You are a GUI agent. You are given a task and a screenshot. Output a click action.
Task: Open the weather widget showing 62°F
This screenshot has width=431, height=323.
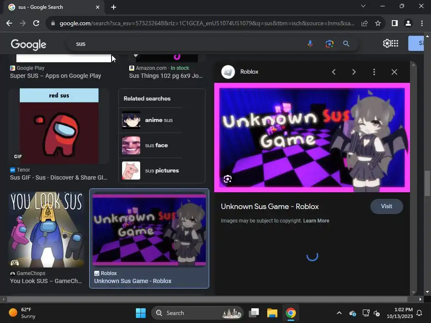tap(22, 313)
